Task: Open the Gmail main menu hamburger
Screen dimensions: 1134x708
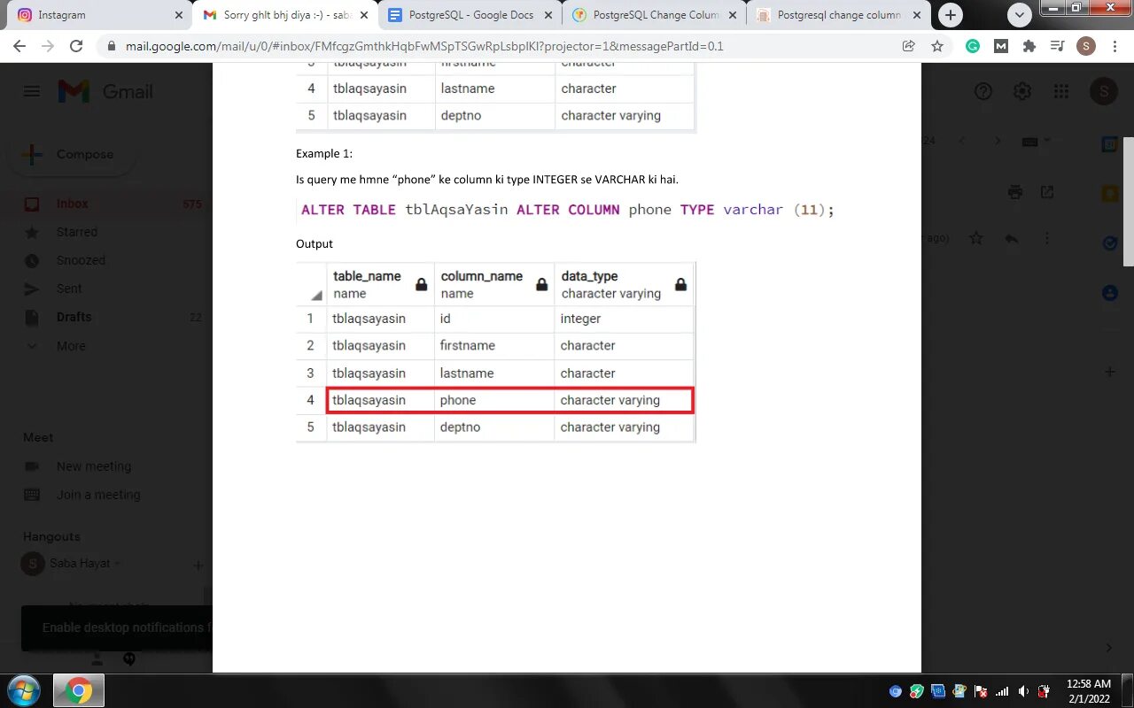Action: (32, 91)
